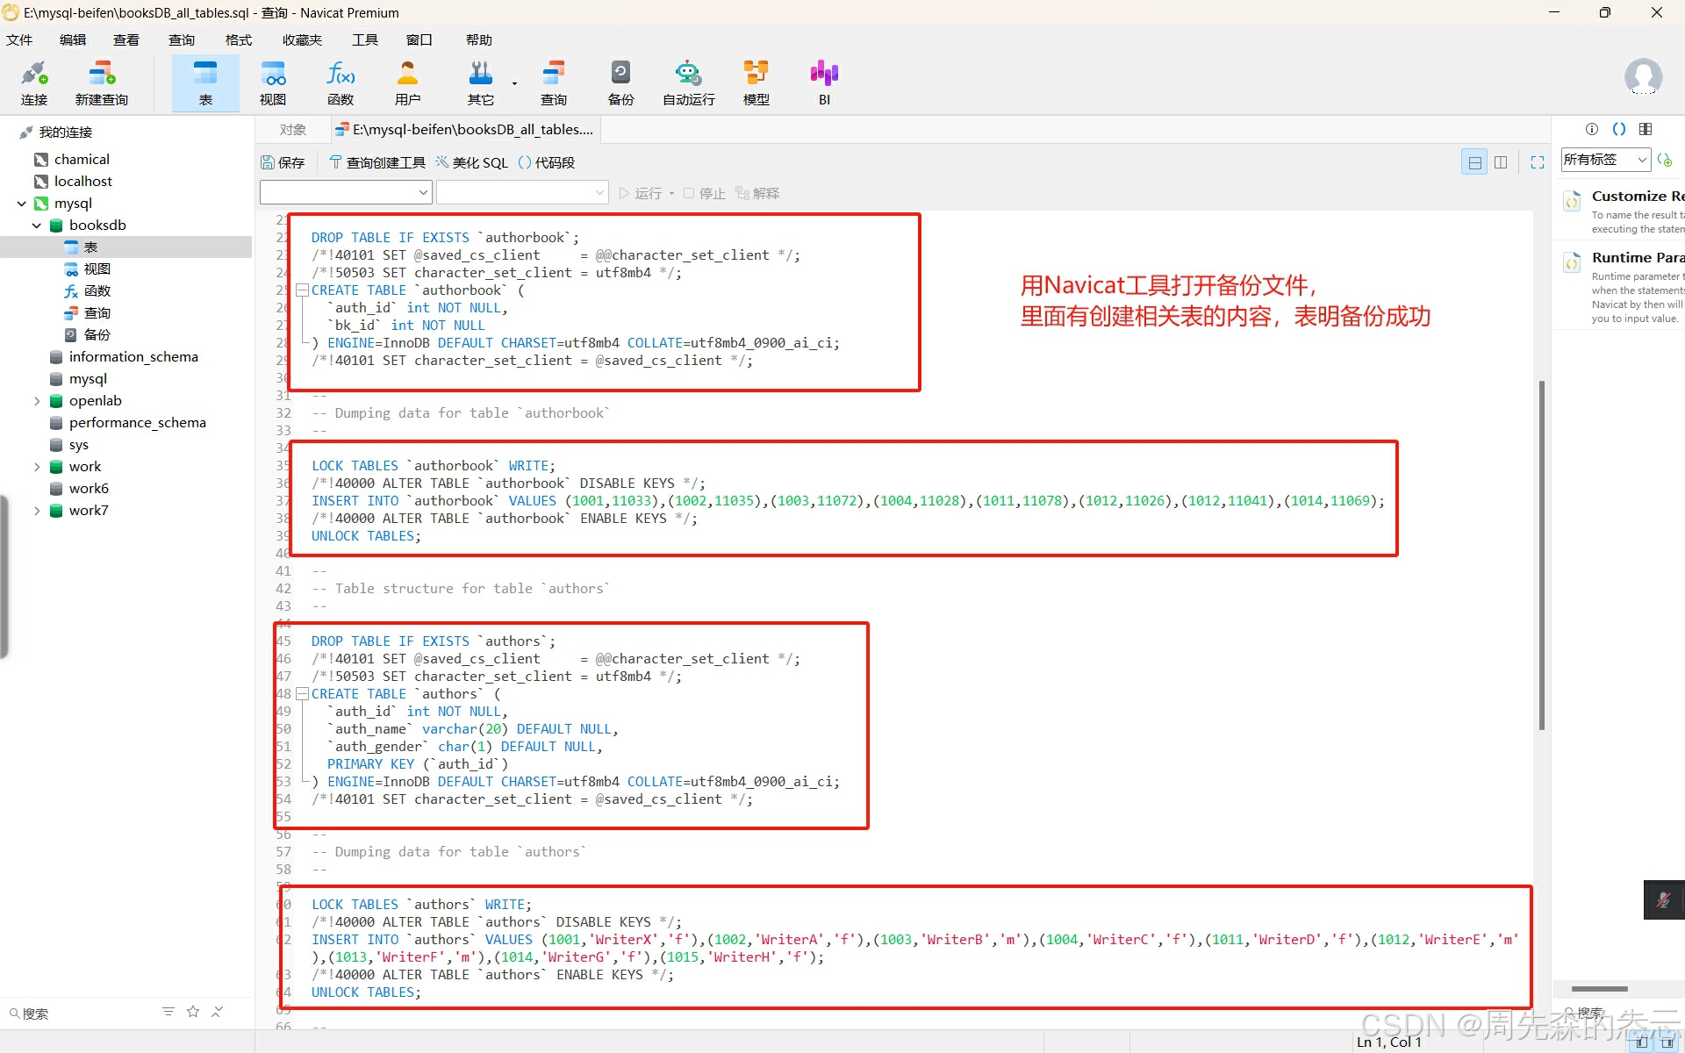
Task: Run the query with 运行 button
Action: (641, 193)
